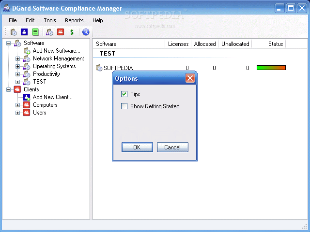
Task: Sort by Licenses column header
Action: [x=178, y=44]
